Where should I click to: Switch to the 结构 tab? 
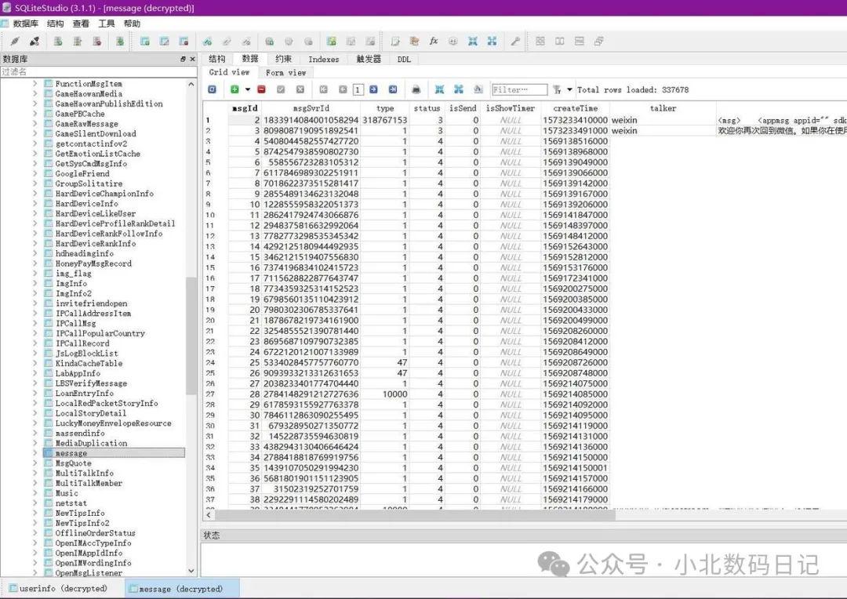pos(217,59)
